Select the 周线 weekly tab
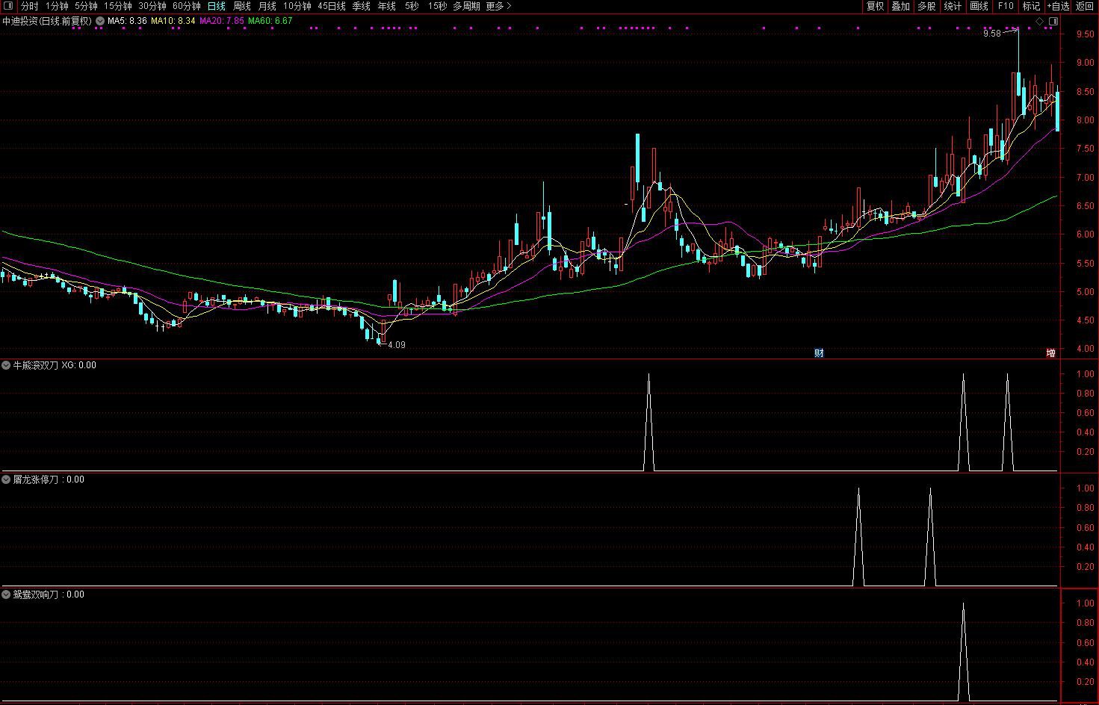 click(x=242, y=6)
